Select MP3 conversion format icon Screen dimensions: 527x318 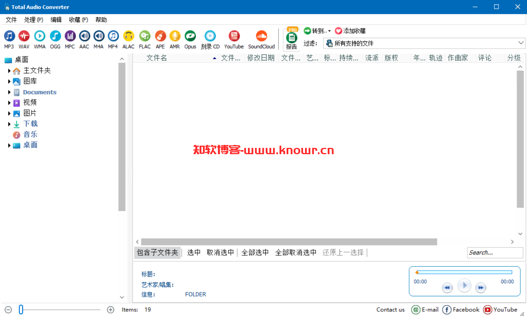tap(9, 36)
